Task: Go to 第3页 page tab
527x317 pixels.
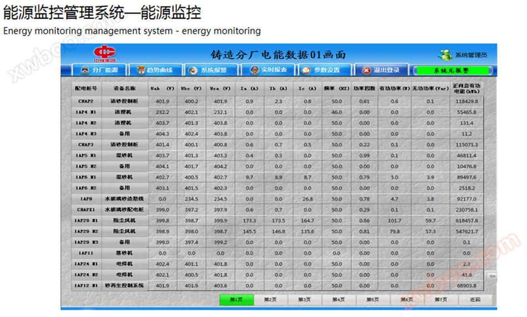Action: click(x=305, y=299)
